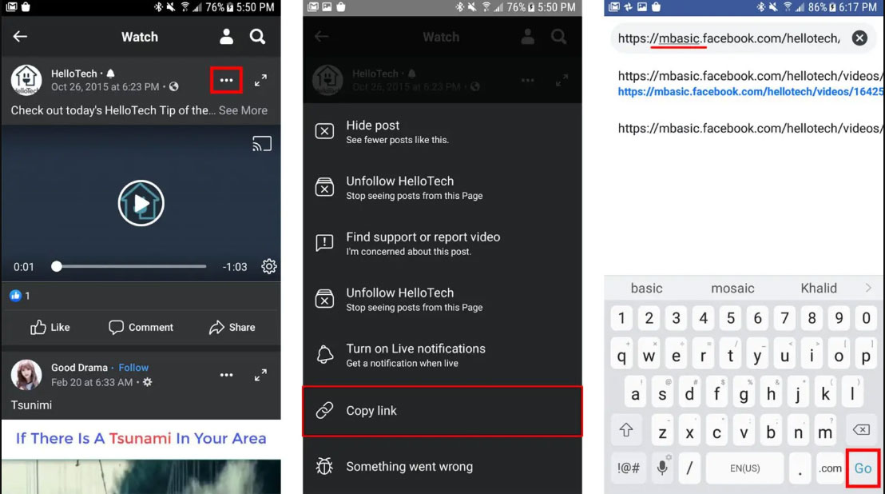Screen dimensions: 885x494
Task: Choose 'basic' keyboard suggestion
Action: coord(646,289)
